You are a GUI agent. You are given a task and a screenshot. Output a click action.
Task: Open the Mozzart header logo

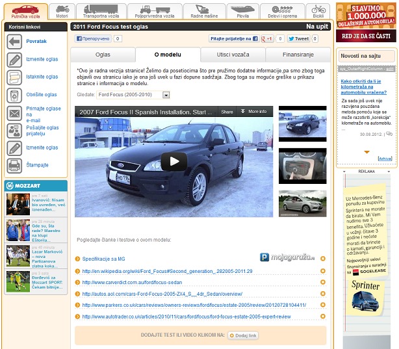pos(23,186)
